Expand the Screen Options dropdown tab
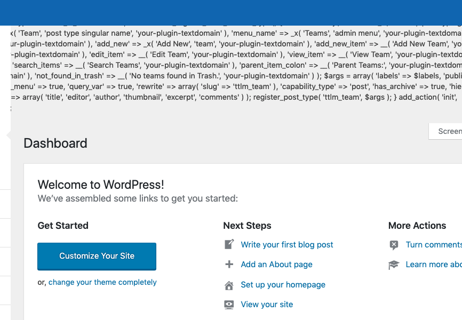This screenshot has height=320, width=462. click(448, 131)
